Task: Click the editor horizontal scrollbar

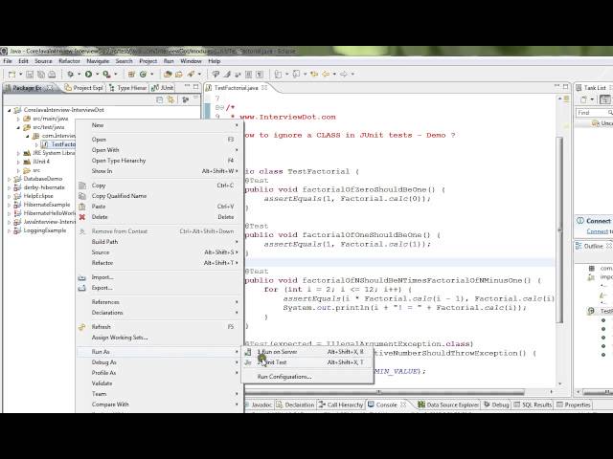Action: point(378,392)
